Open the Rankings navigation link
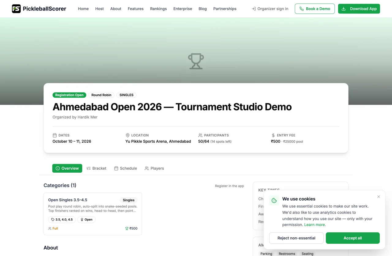Image resolution: width=392 pixels, height=256 pixels. [158, 9]
